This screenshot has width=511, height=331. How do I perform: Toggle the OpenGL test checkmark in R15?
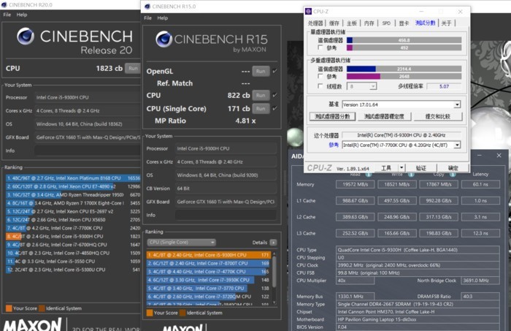275,71
